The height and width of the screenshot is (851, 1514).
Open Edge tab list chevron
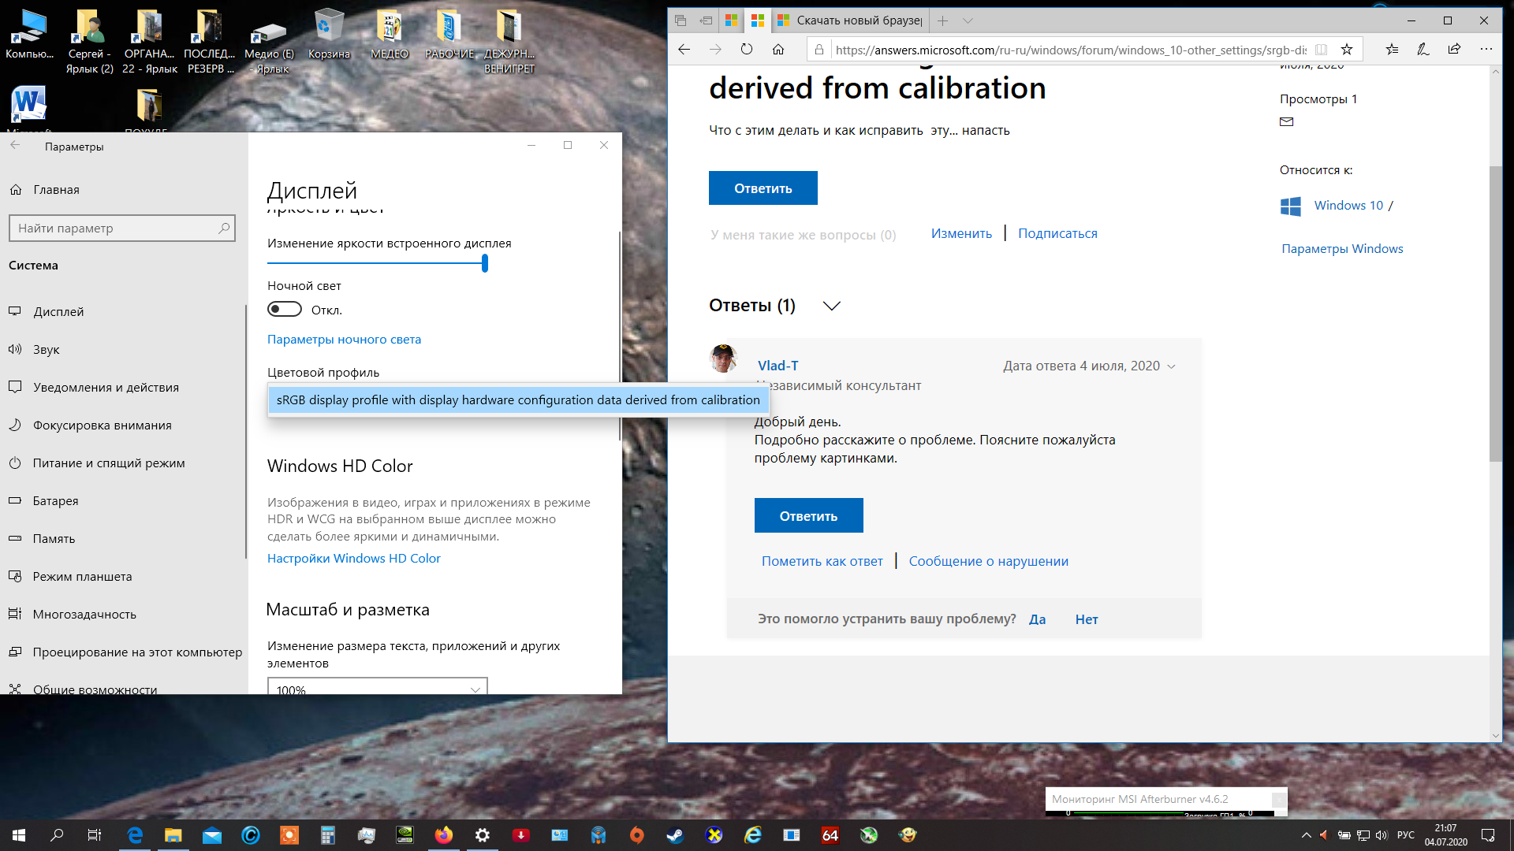click(968, 20)
